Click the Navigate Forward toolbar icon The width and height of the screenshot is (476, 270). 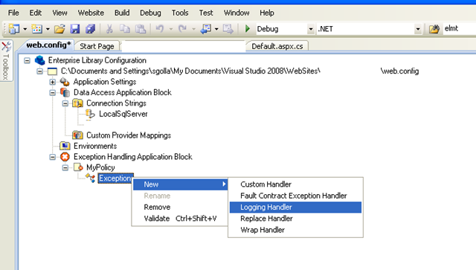tap(228, 29)
